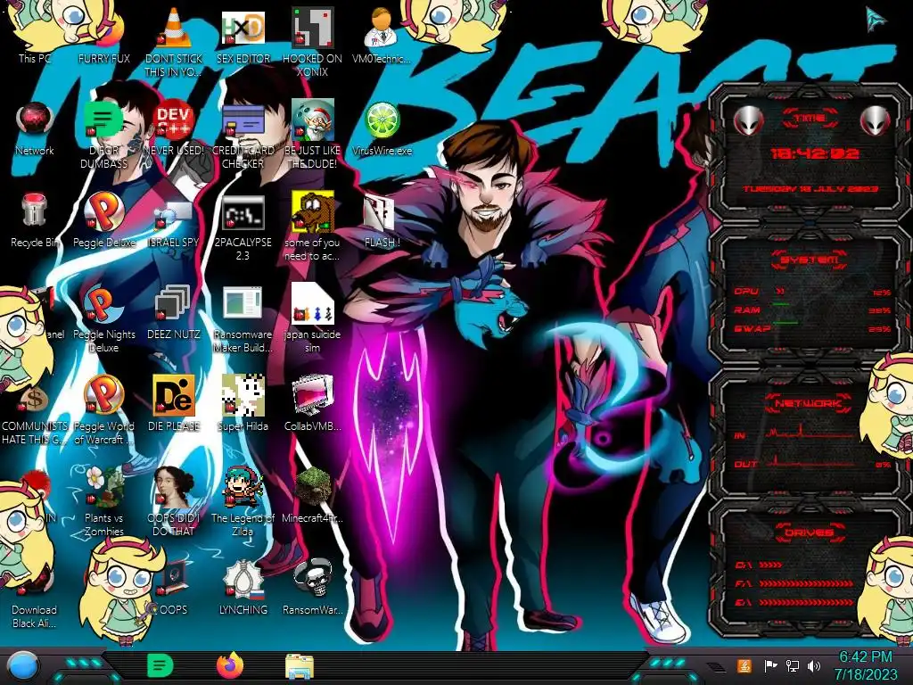Open File Explorer from the taskbar
Viewport: 913px width, 685px height.
tap(300, 666)
